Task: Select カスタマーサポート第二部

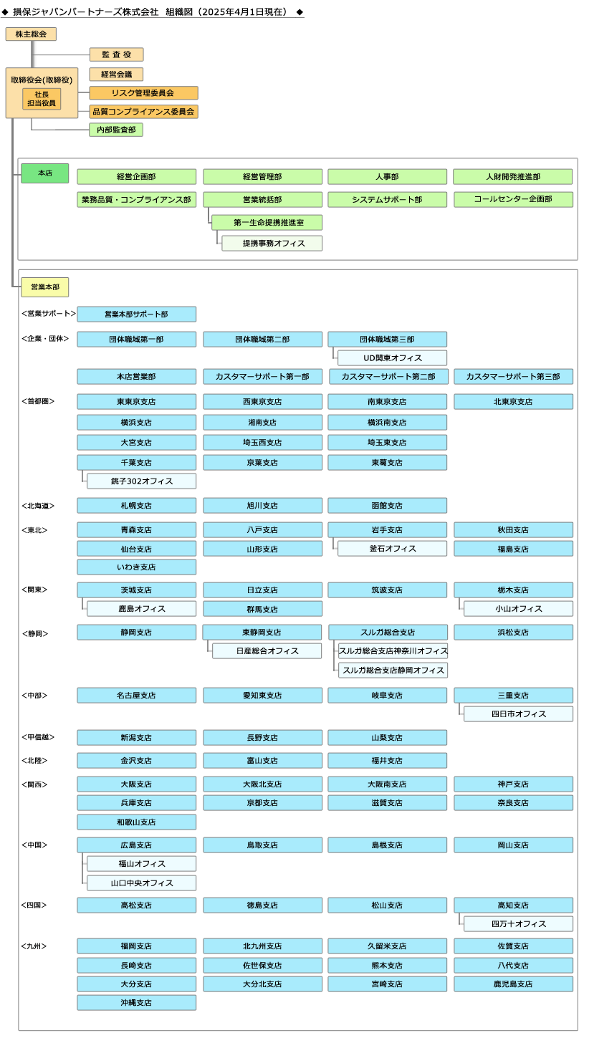Action: pos(389,377)
